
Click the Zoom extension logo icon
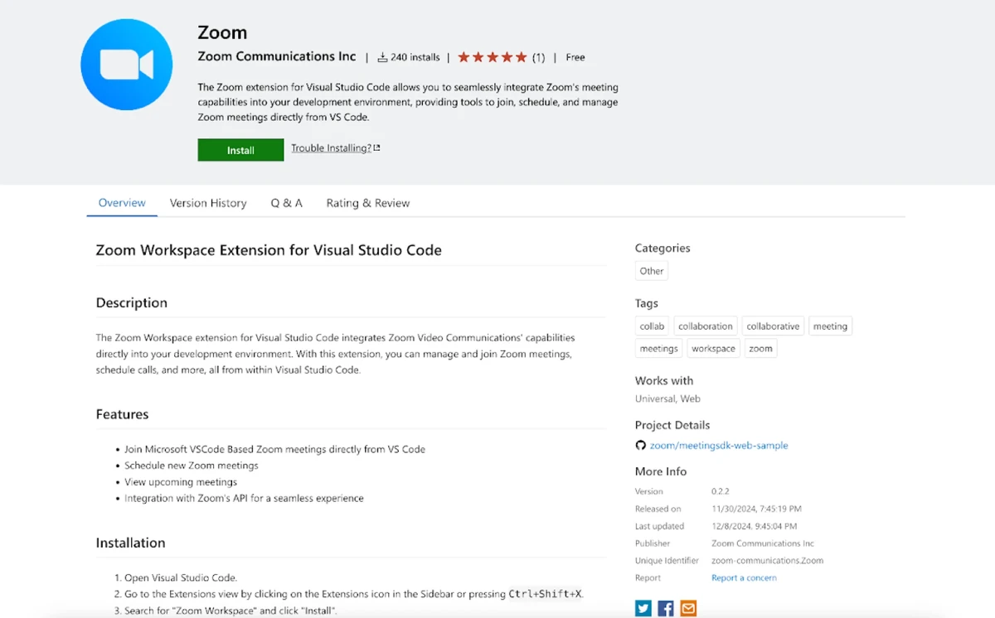point(127,65)
